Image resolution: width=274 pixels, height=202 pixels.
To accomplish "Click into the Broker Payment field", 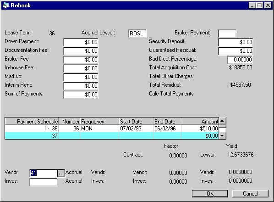I will click(227, 34).
